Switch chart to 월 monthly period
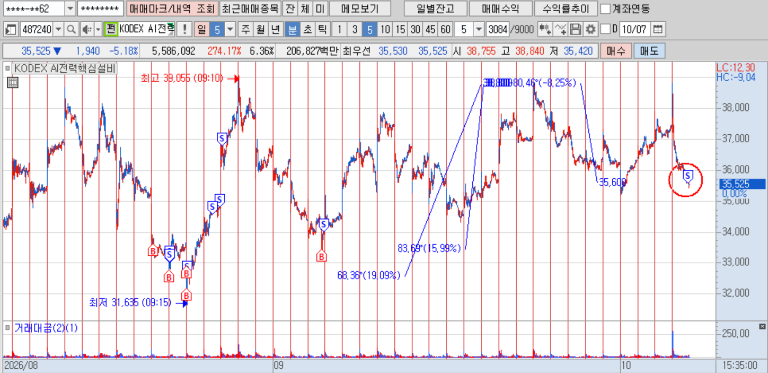The image size is (768, 373). coord(260,29)
